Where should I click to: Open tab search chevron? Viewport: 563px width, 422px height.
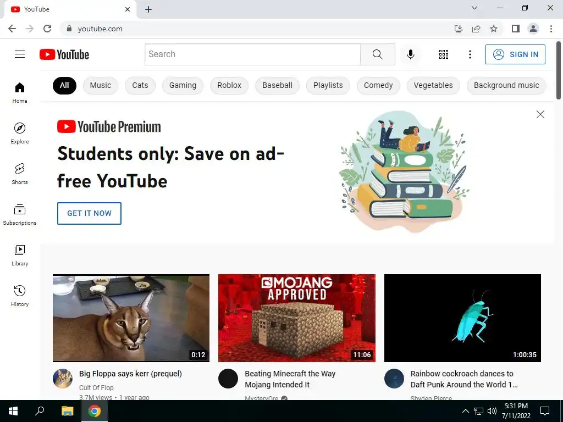pyautogui.click(x=474, y=8)
